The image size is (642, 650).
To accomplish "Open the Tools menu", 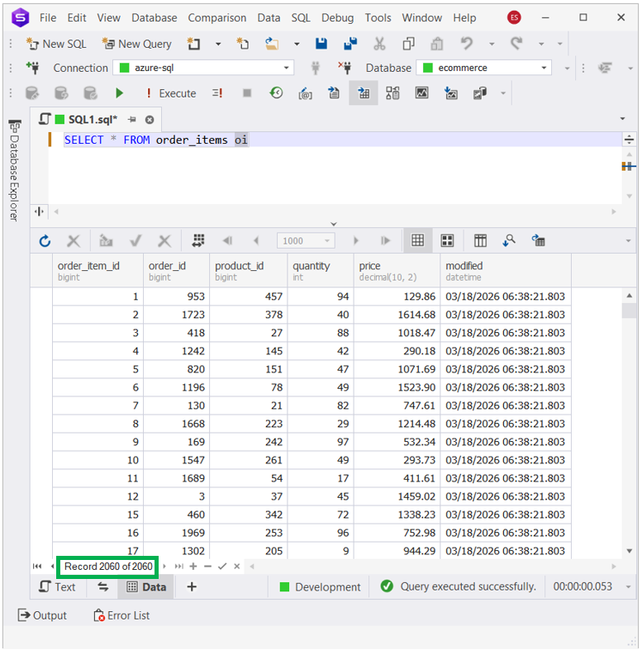I will click(378, 18).
